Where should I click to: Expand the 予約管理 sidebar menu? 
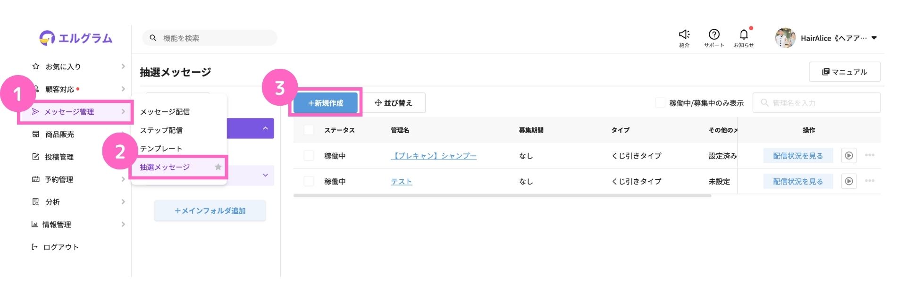point(78,179)
